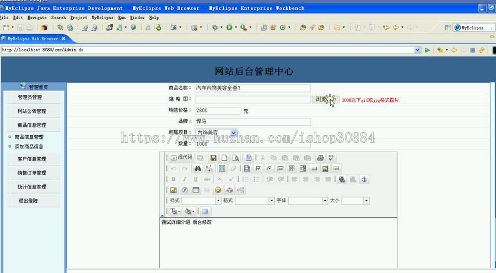Click the editor Save floppy-disk icon
Image resolution: width=496 pixels, height=273 pixels.
pyautogui.click(x=213, y=158)
